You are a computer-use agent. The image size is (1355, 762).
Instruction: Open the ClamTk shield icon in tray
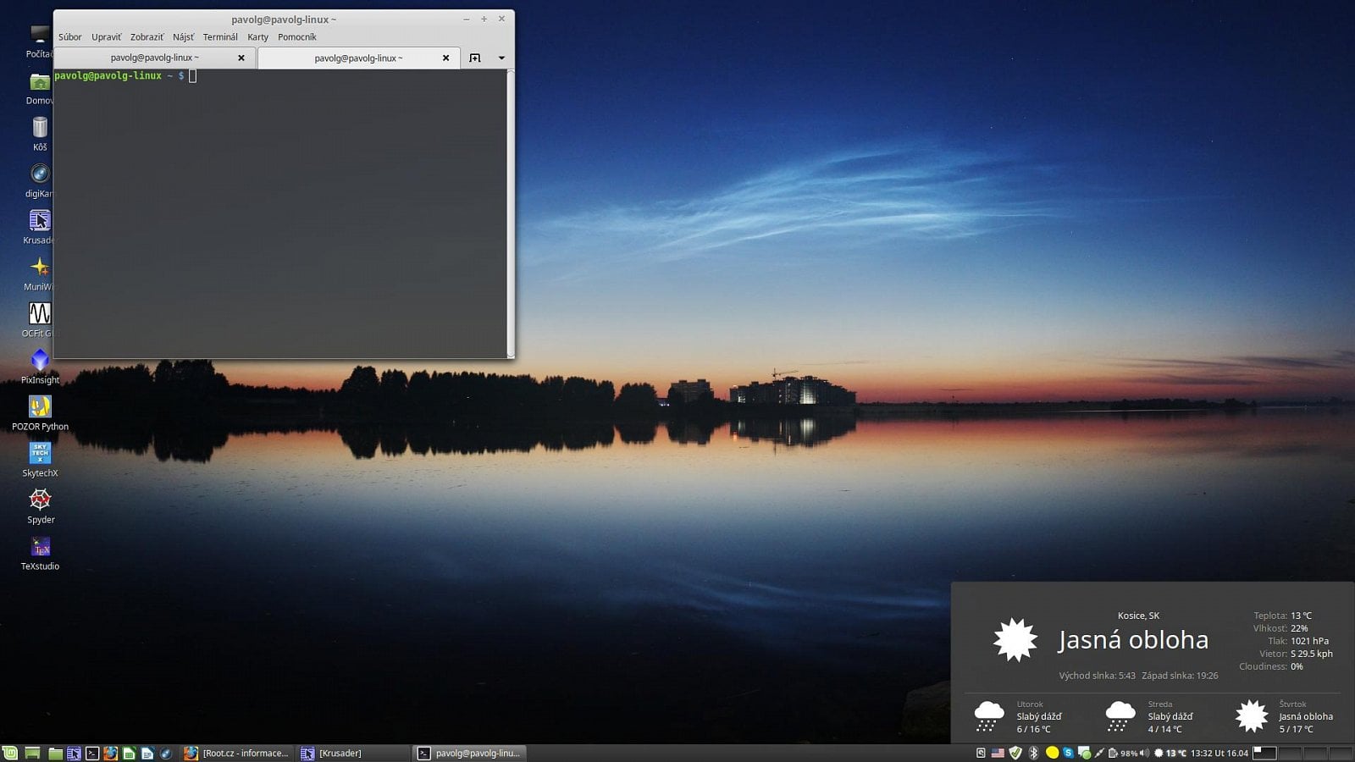tap(1015, 753)
